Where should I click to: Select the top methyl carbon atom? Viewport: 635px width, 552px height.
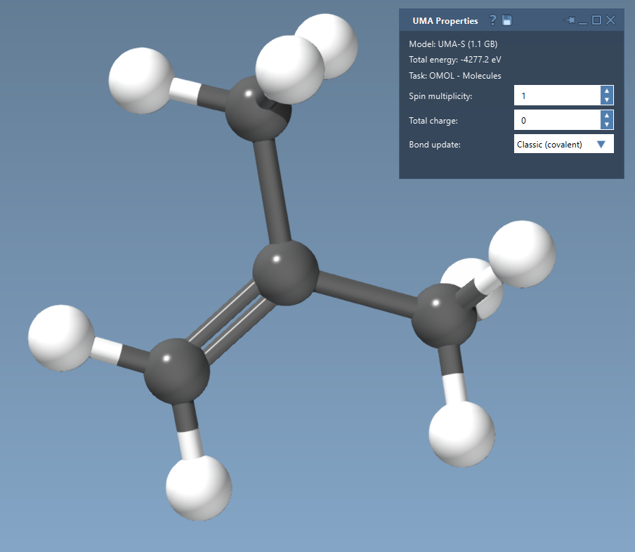pos(257,110)
